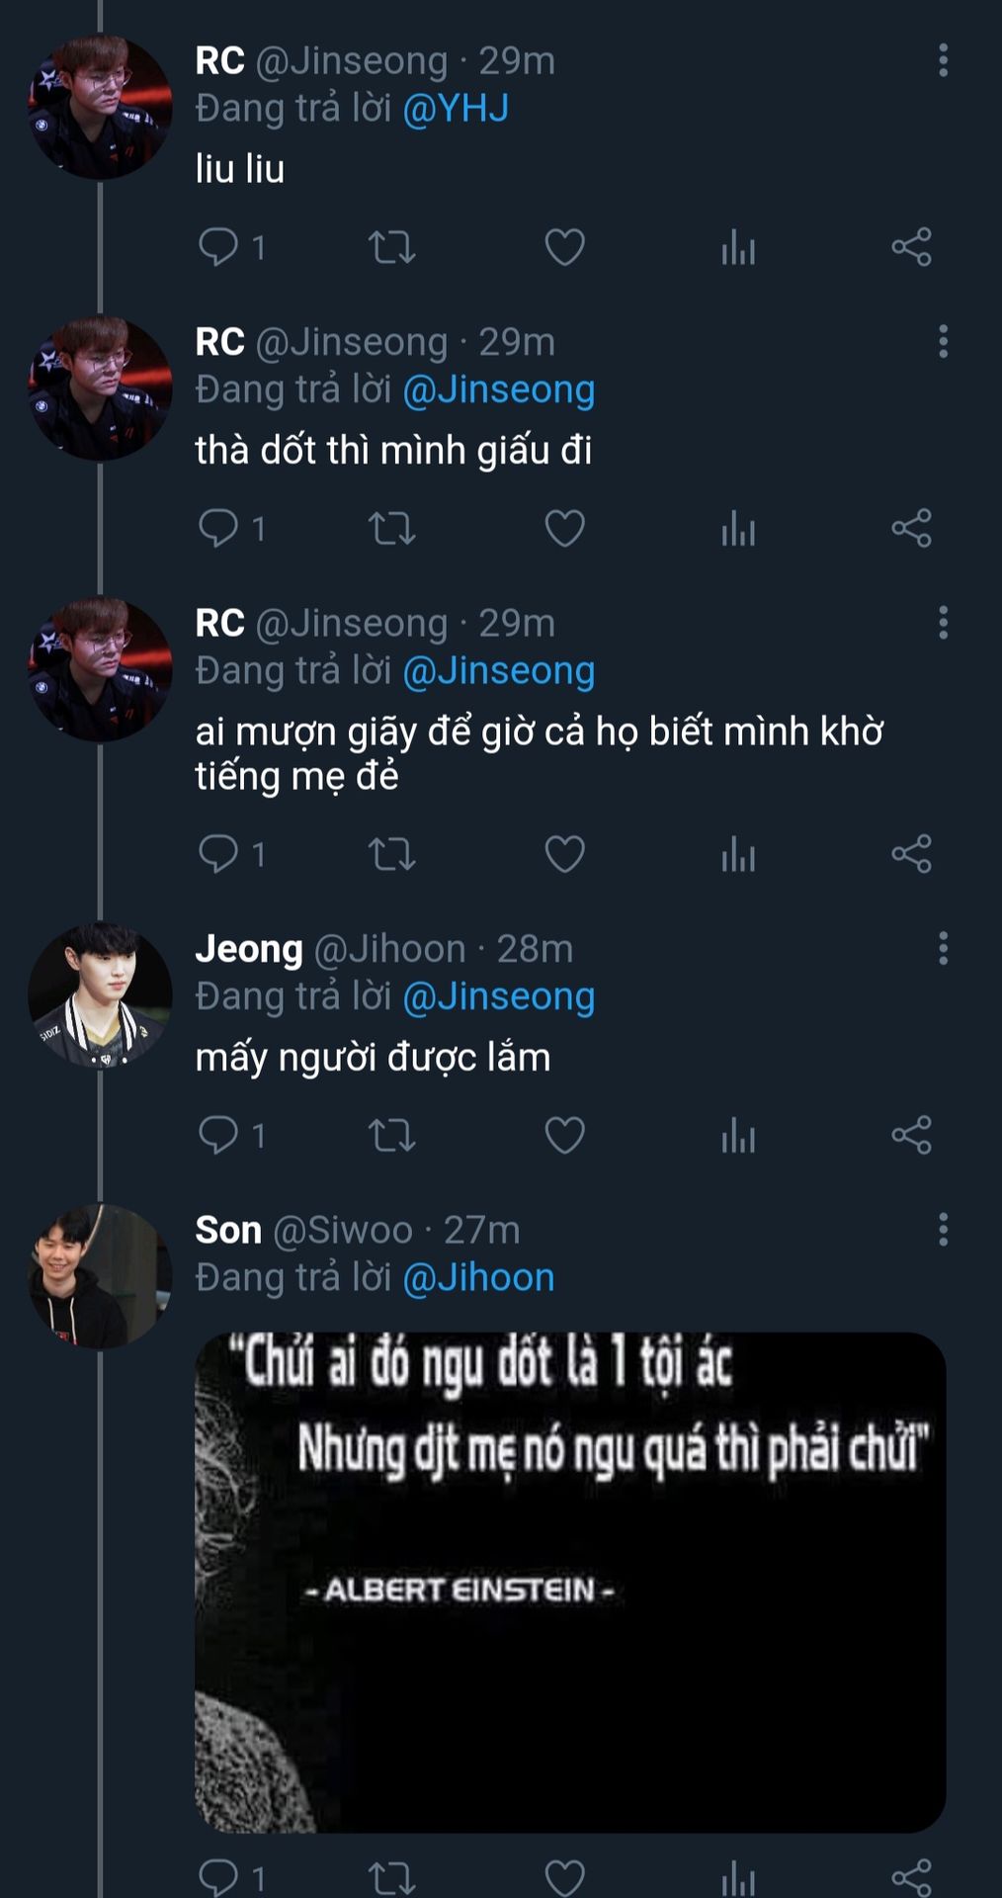
Task: Retweet the "thà dốt thì mình giấu đi" tweet
Action: (391, 528)
